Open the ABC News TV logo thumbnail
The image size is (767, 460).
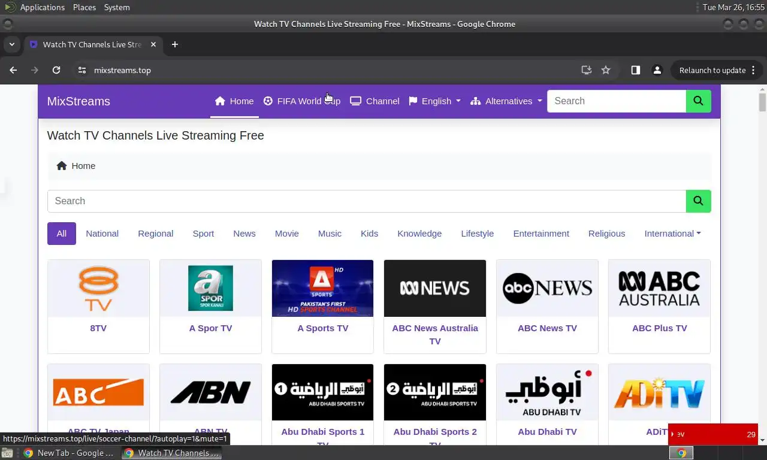(547, 288)
